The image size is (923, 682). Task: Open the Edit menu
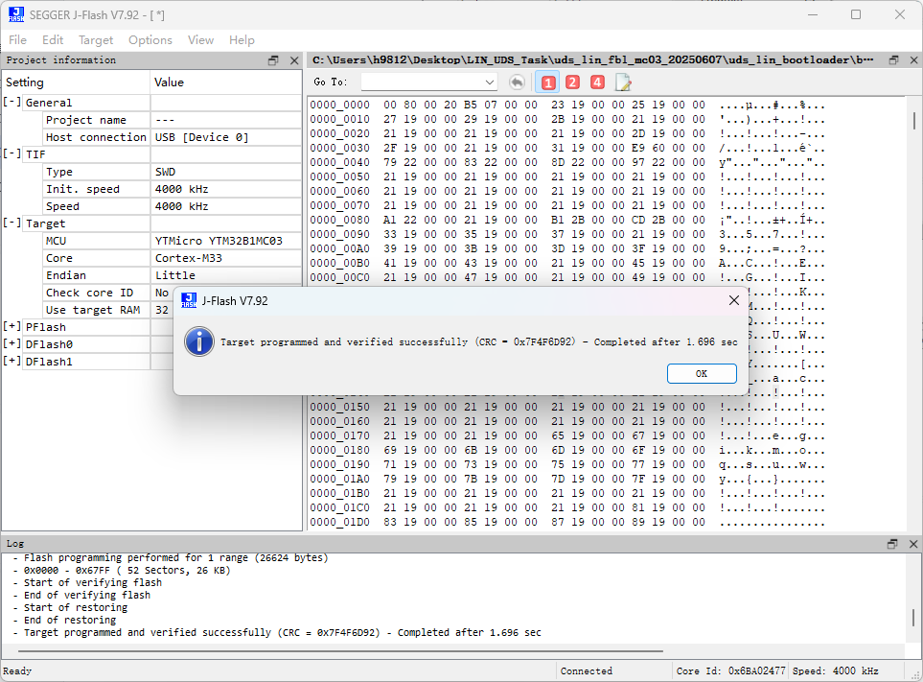[53, 40]
